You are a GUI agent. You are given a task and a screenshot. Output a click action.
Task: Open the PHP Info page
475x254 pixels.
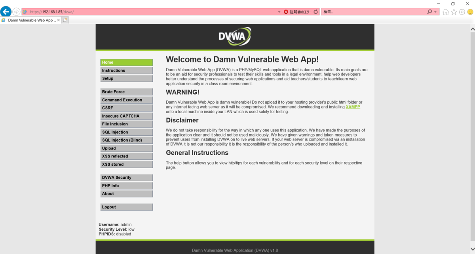tap(126, 186)
